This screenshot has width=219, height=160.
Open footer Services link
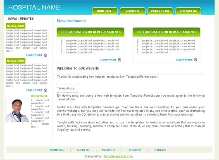click(135, 150)
